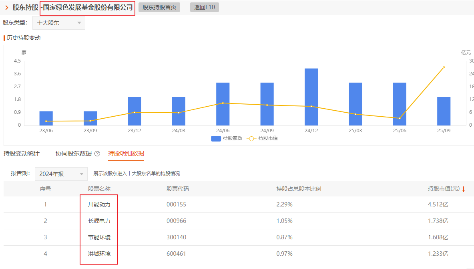This screenshot has height=269, width=474.
Task: Switch to the 协同股东数据 tab
Action: pos(73,154)
